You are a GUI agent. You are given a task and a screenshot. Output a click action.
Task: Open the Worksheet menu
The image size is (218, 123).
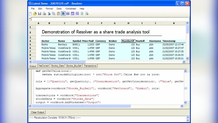point(71,8)
